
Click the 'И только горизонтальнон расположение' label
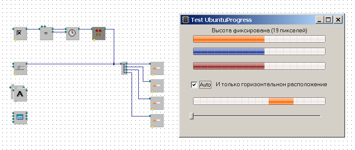(272, 85)
